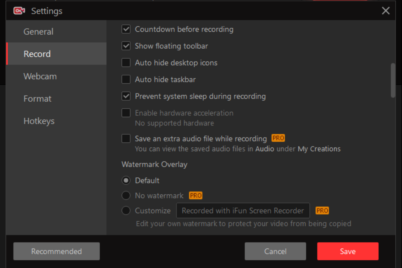
Task: Click PRO badge beside No watermark
Action: tap(196, 195)
